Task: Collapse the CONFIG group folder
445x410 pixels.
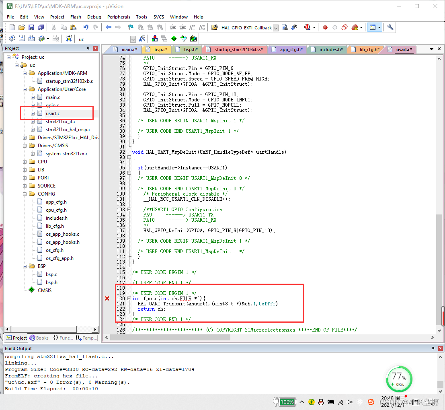Action: (25, 194)
